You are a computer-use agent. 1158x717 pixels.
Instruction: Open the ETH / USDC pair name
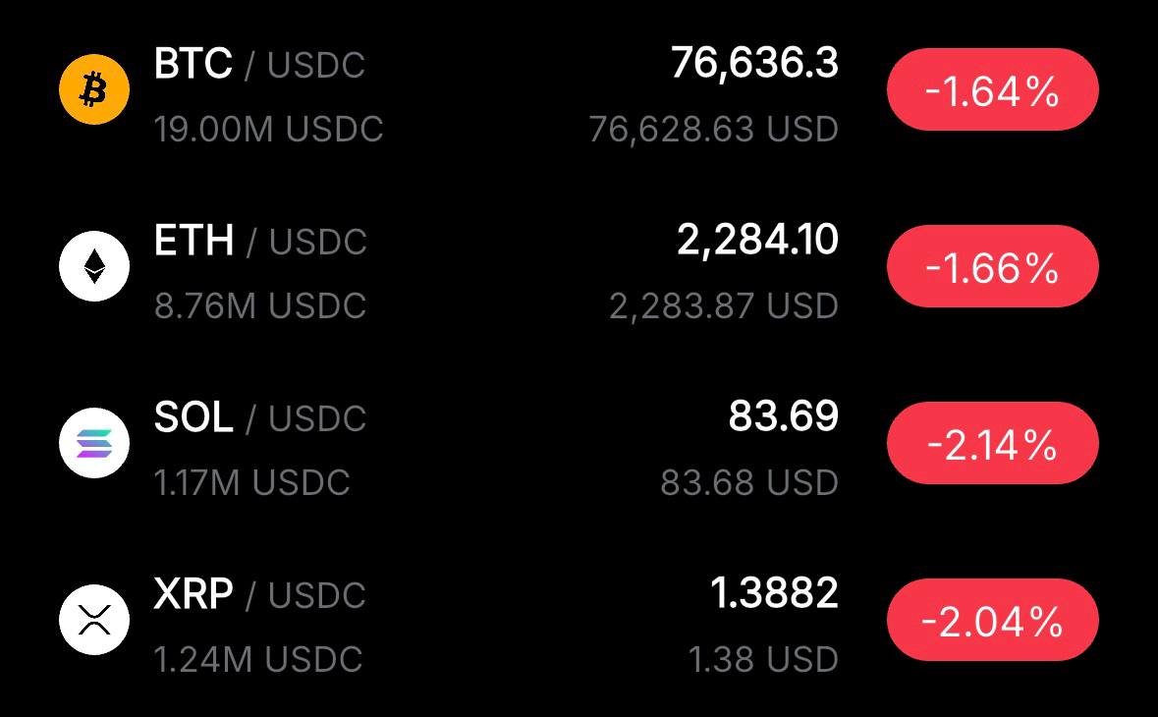(260, 242)
